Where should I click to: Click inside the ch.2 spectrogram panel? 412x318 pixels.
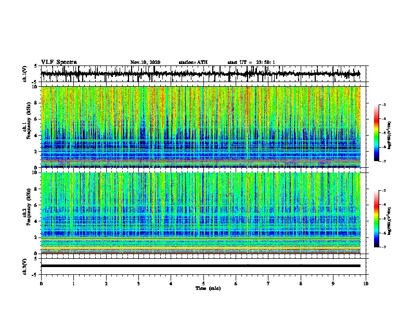pyautogui.click(x=201, y=213)
